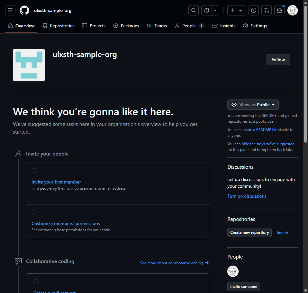Screen dimensions: 308x293
Task: Open the hamburger navigation menu
Action: [x=10, y=10]
